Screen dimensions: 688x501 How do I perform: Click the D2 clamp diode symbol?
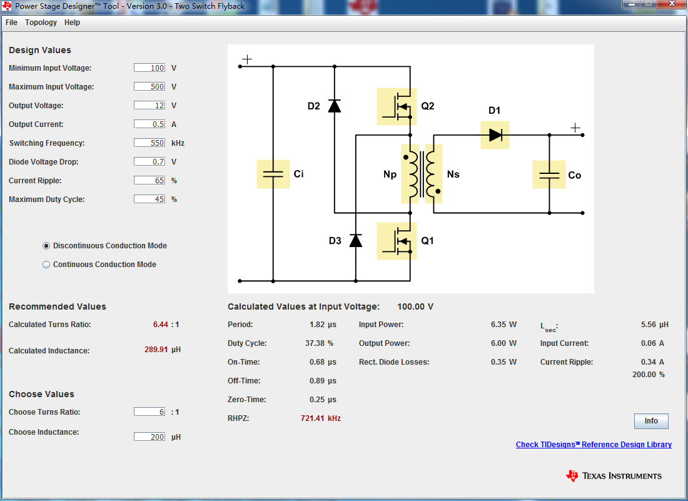tap(335, 106)
